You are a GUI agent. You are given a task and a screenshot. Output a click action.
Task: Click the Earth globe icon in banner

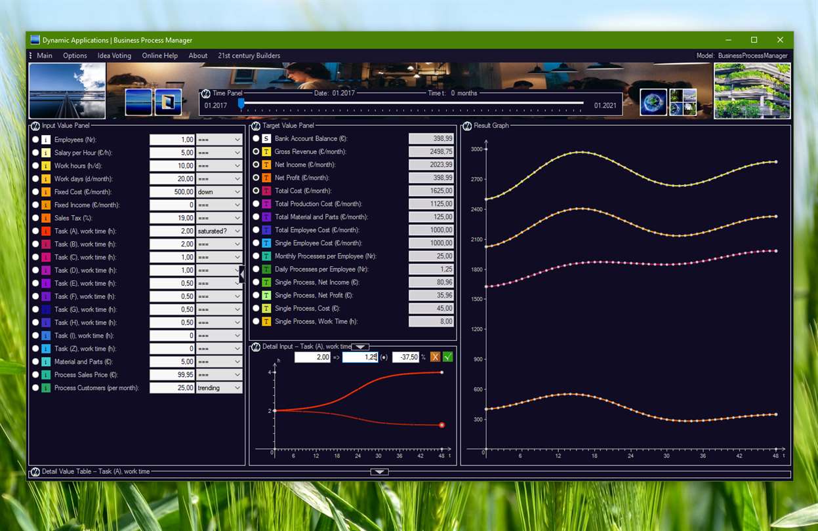653,102
